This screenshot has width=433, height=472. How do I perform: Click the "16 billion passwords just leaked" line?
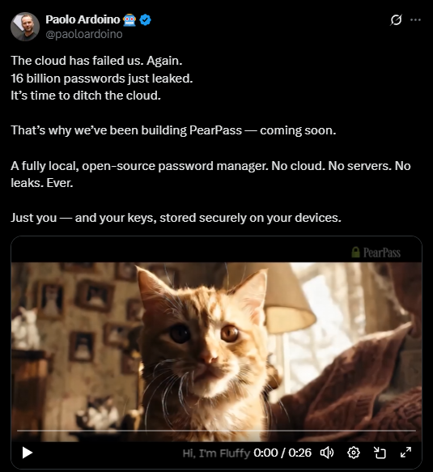pos(102,79)
